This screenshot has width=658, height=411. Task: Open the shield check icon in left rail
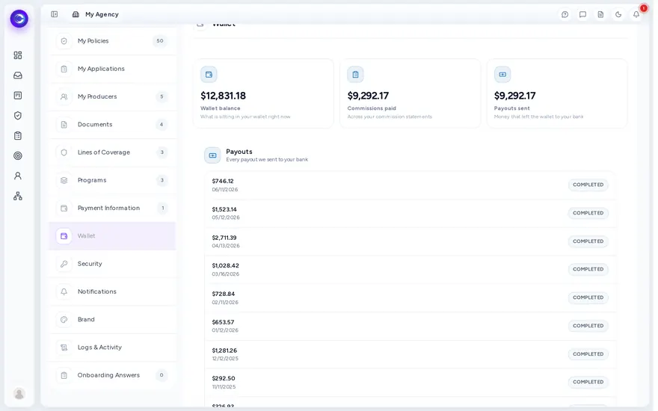pyautogui.click(x=18, y=116)
